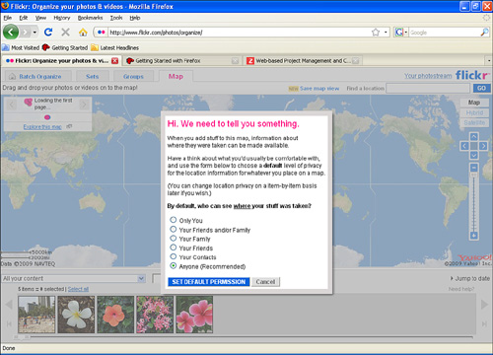Viewport: 493px width, 355px height.
Task: Click the GO button
Action: (481, 88)
